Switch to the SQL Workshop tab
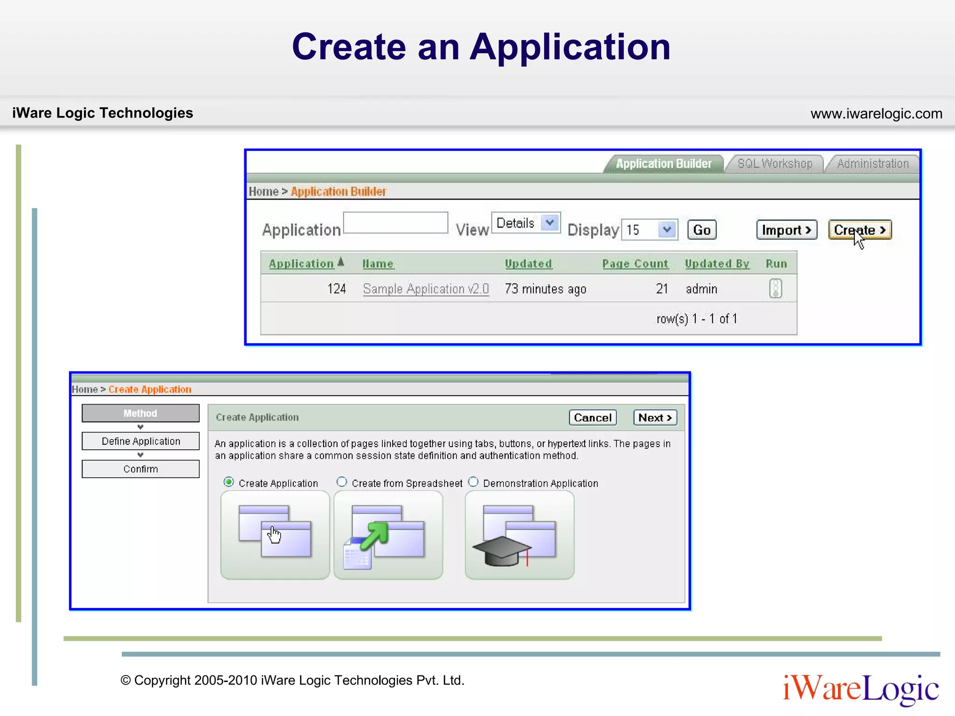The image size is (955, 716). (x=775, y=164)
